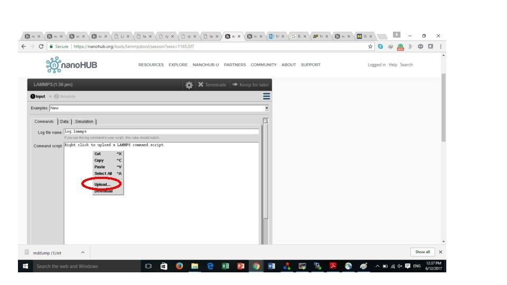The height and width of the screenshot is (285, 507).
Task: Click the Skype extension icon
Action: 380,46
